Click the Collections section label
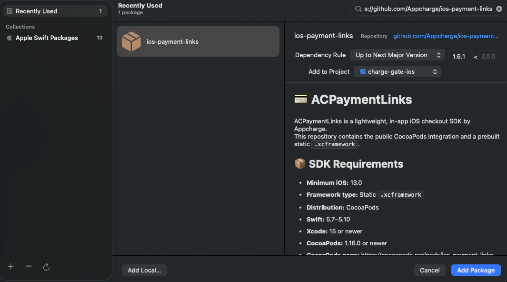507x282 pixels. (x=20, y=27)
